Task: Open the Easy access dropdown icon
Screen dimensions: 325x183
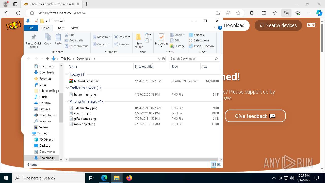Action: (x=148, y=40)
